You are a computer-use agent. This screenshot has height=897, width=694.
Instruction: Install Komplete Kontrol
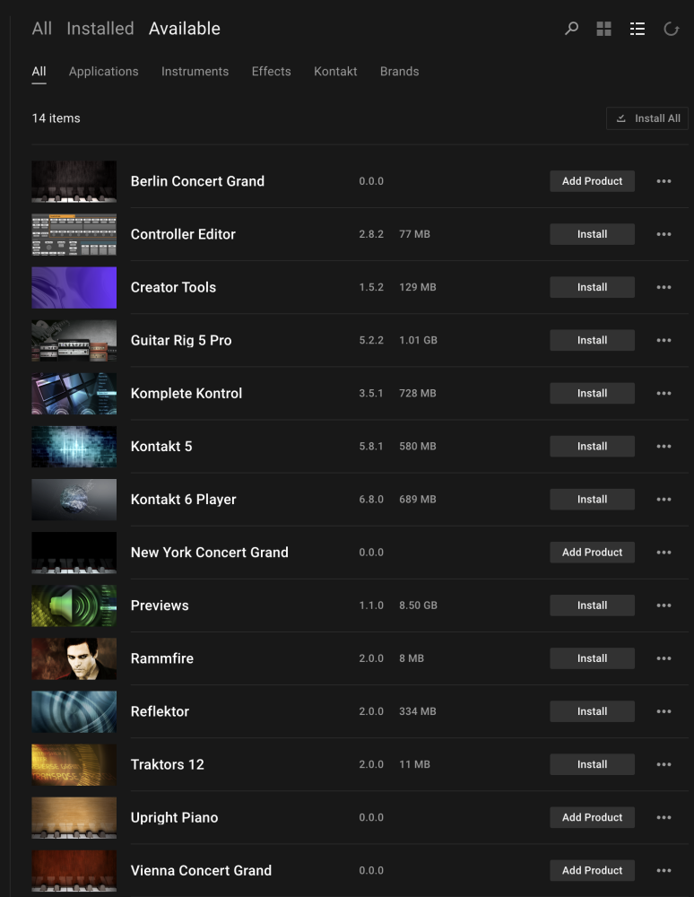coord(593,394)
